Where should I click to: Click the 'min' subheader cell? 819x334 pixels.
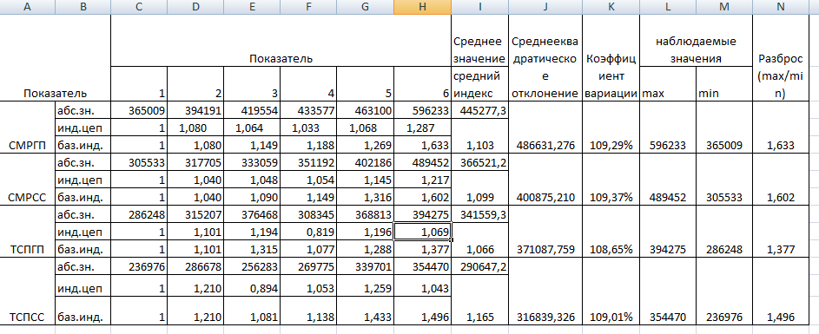click(724, 83)
